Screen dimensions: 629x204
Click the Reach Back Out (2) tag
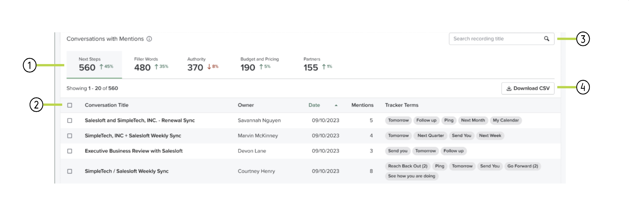(408, 166)
